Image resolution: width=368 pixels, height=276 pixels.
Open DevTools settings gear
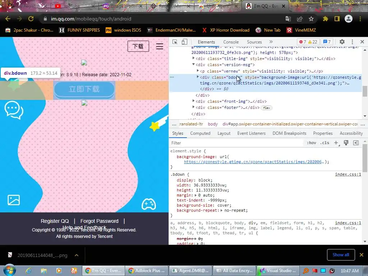coord(342,42)
